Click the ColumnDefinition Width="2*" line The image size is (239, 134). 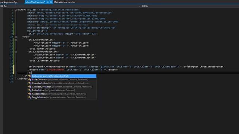pyautogui.click(x=64, y=58)
